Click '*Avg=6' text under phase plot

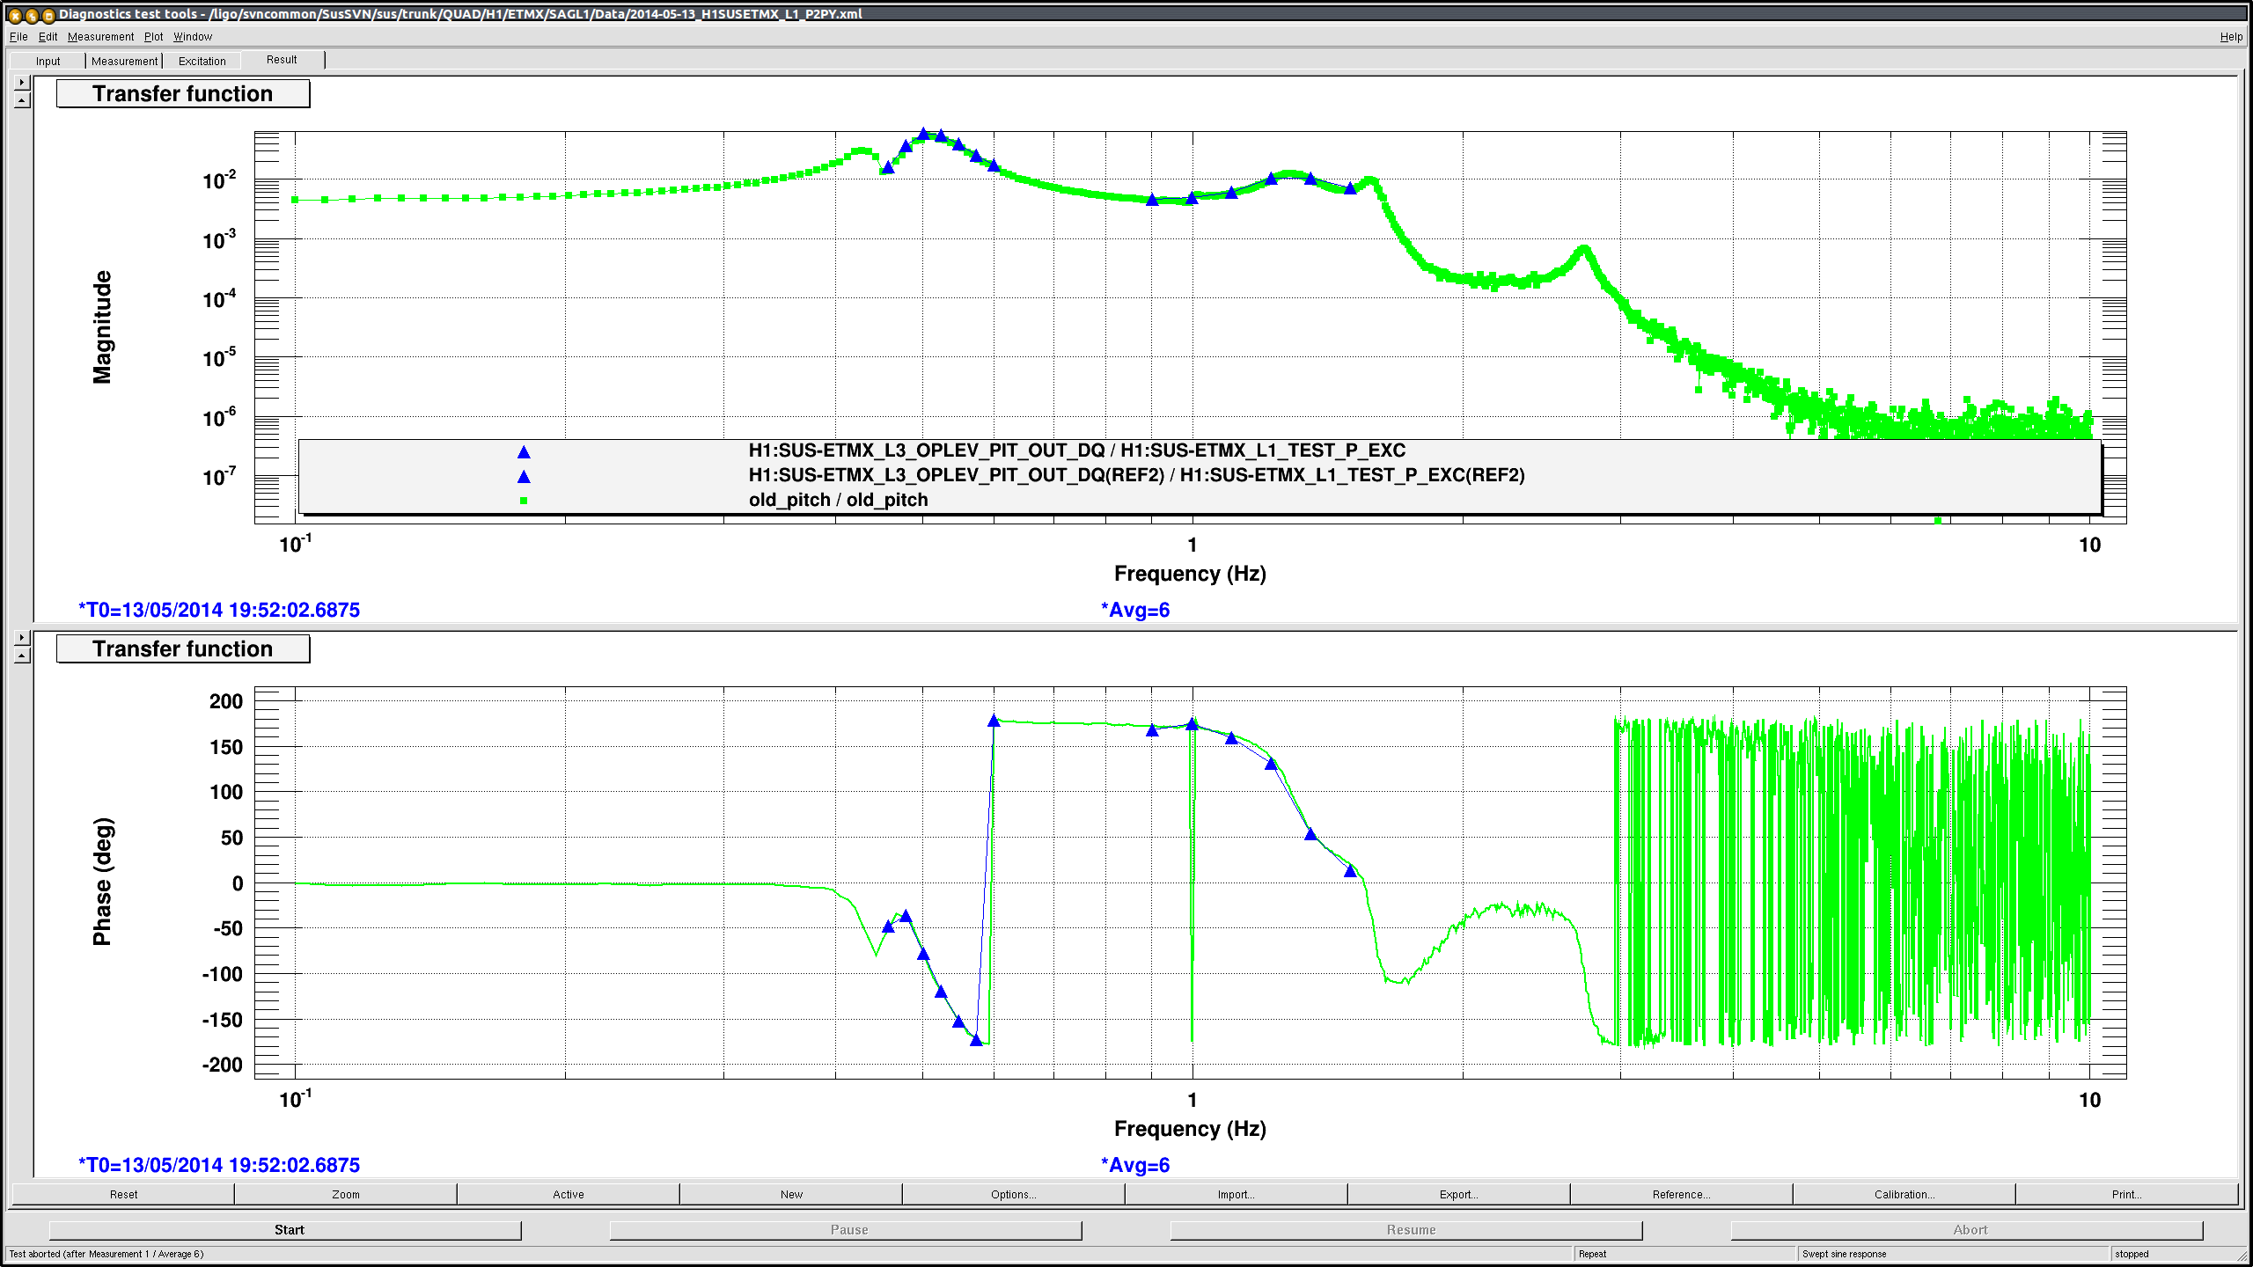click(1135, 1165)
